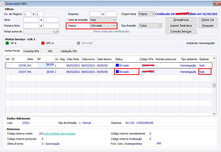The height and width of the screenshot is (152, 221).
Task: Check the Sel box for note ID 23336
Action: (8, 65)
